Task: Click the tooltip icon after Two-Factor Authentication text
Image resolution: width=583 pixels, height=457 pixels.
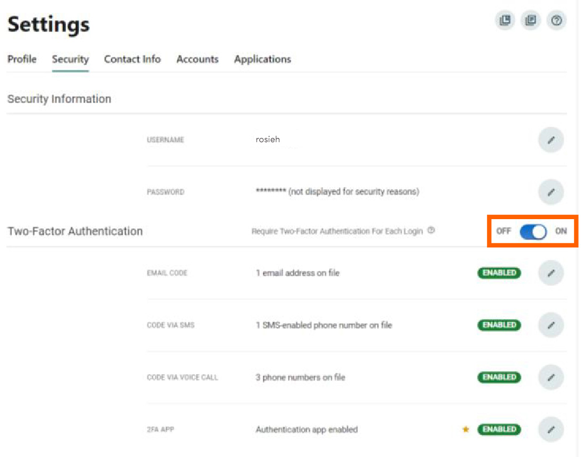Action: pos(431,230)
